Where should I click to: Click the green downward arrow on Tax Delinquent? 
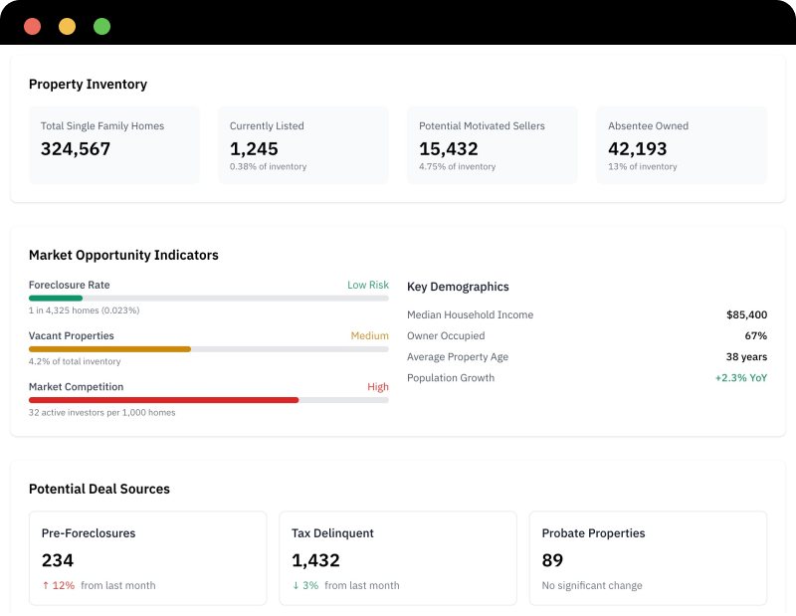point(294,585)
